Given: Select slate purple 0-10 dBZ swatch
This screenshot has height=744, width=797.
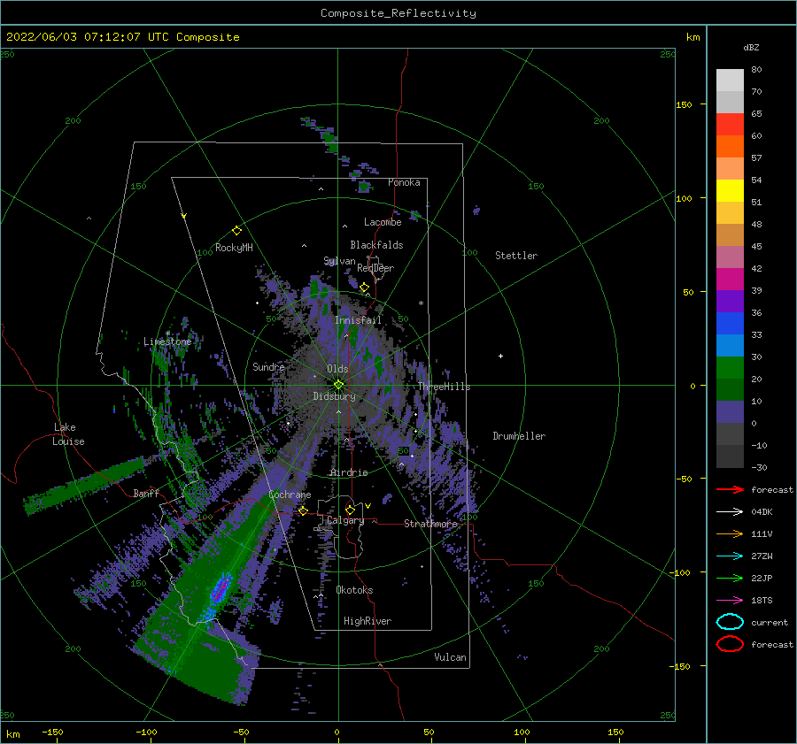Looking at the screenshot, I should click(730, 412).
